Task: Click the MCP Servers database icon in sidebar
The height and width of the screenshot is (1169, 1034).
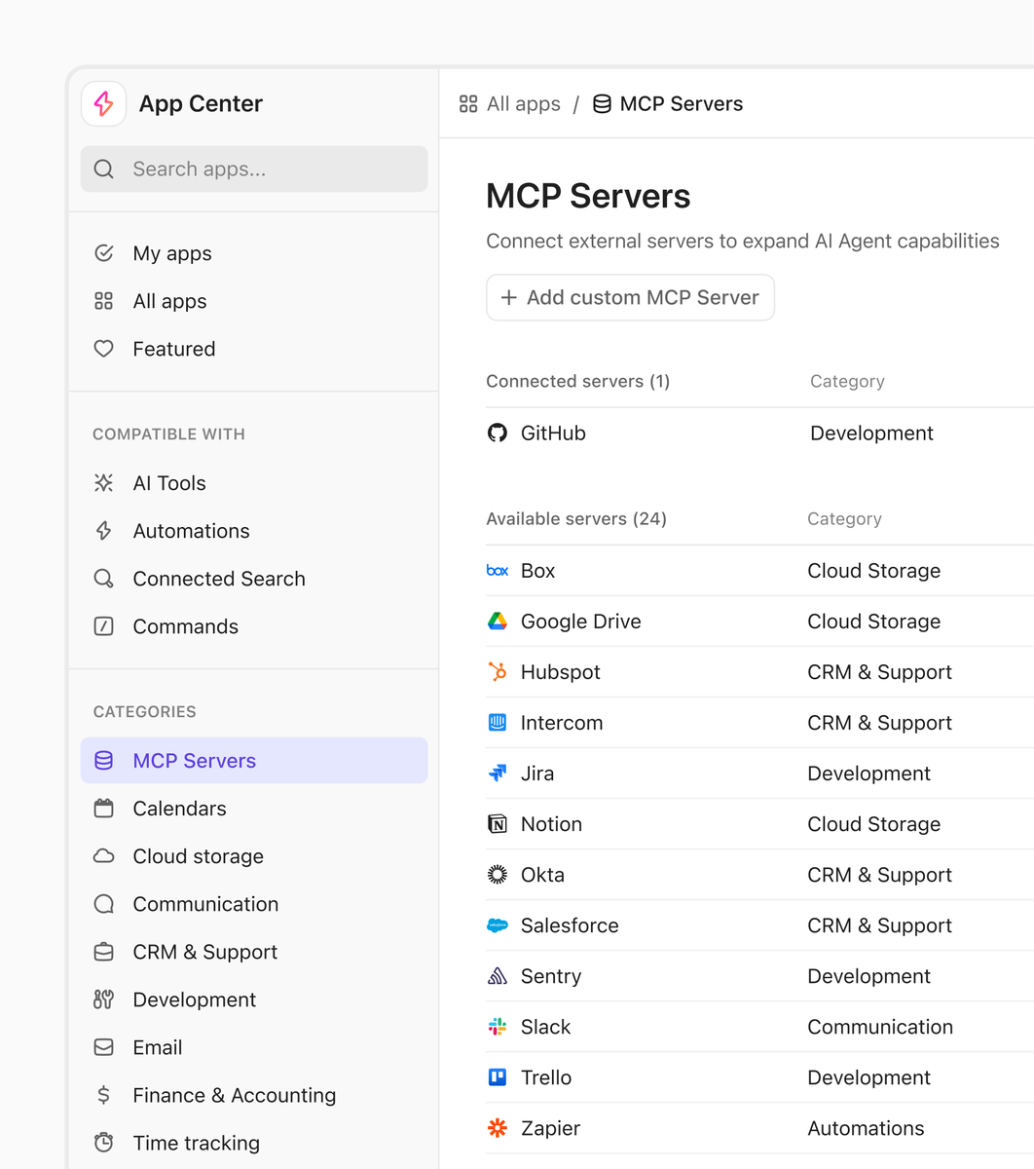Action: [104, 761]
